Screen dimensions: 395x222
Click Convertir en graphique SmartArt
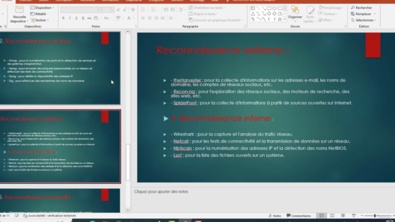(x=215, y=20)
